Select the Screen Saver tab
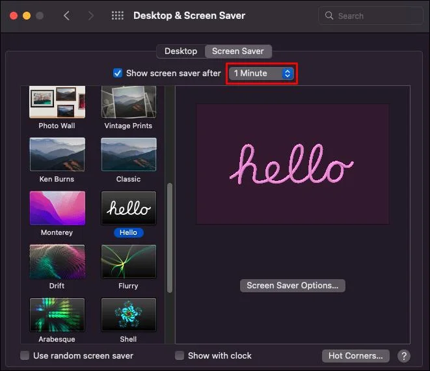This screenshot has width=430, height=371. [x=238, y=51]
